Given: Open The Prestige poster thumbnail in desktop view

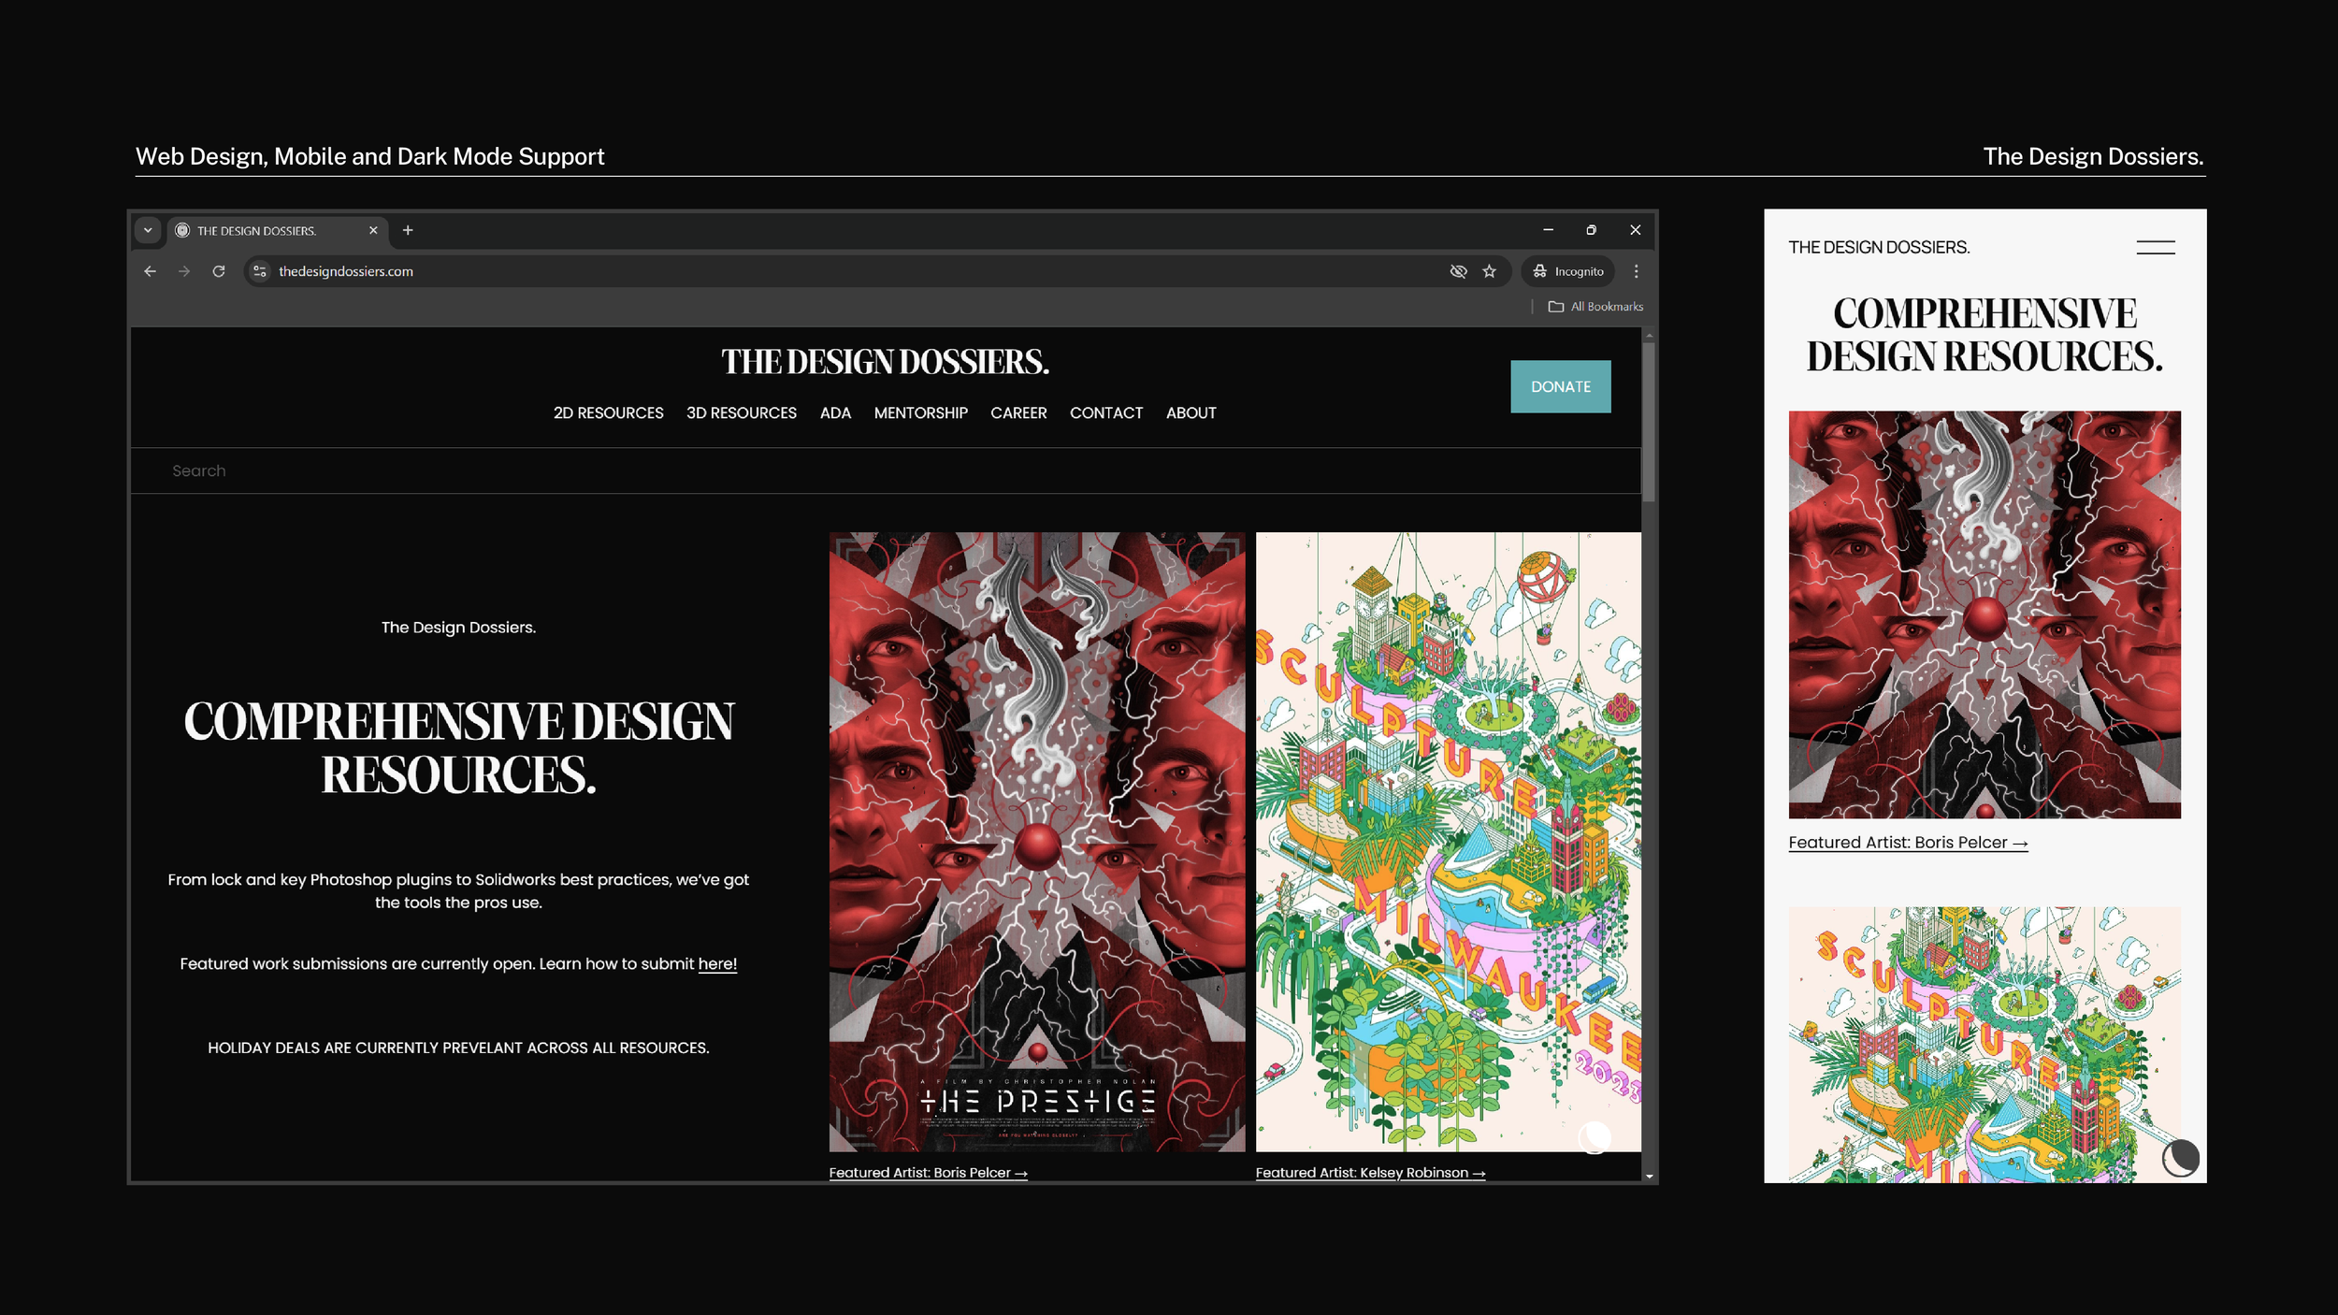Looking at the screenshot, I should coord(1037,842).
